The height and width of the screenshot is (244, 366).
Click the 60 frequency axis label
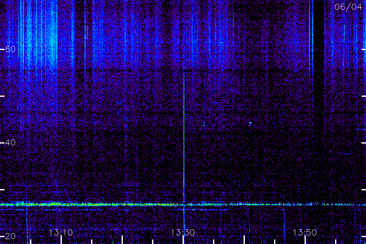click(x=10, y=49)
